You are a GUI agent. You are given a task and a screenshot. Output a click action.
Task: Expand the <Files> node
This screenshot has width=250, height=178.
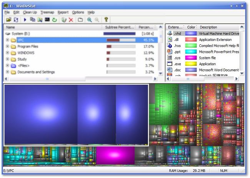(x=7, y=65)
